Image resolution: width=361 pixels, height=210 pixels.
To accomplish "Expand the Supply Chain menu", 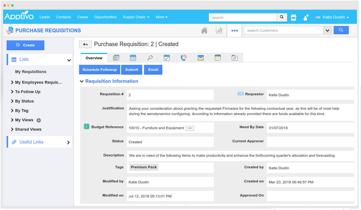I will 136,17.
